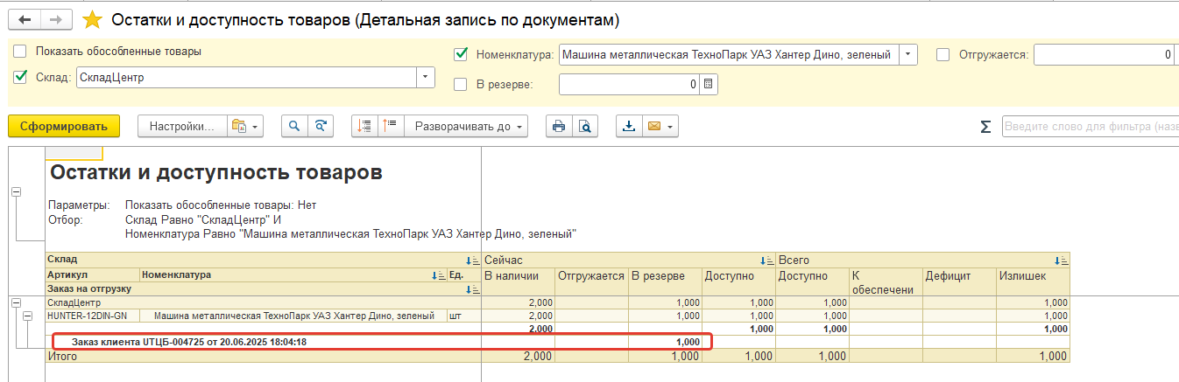Tick the 'В резерве' checkbox
Screen dimensions: 1179x382
tap(461, 84)
